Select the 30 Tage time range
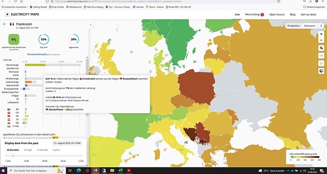This screenshot has height=174, width=327. point(28,150)
